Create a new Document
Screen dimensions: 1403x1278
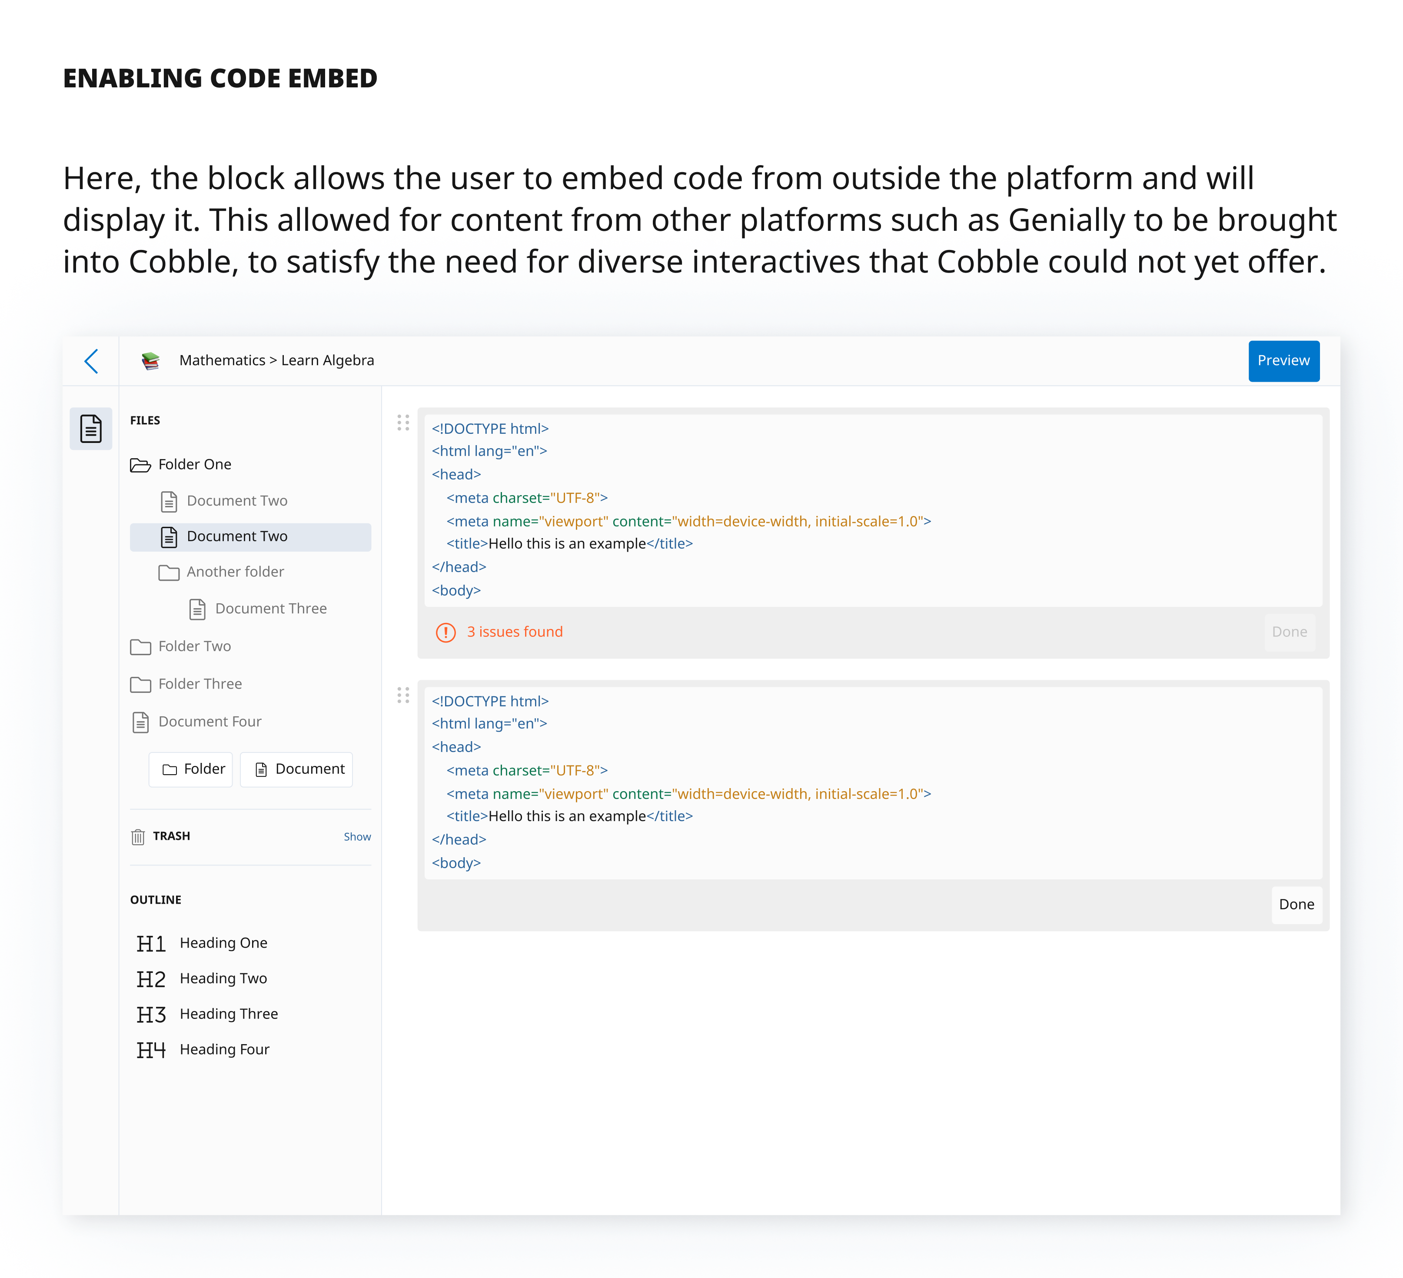click(x=296, y=769)
